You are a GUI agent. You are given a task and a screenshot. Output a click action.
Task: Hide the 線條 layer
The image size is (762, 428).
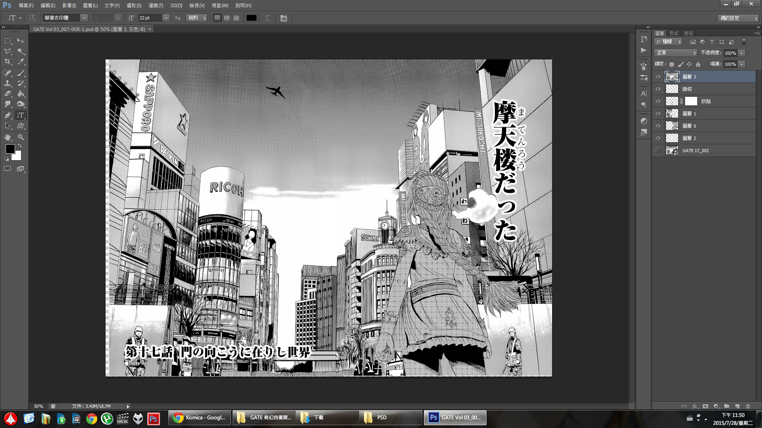pyautogui.click(x=658, y=89)
